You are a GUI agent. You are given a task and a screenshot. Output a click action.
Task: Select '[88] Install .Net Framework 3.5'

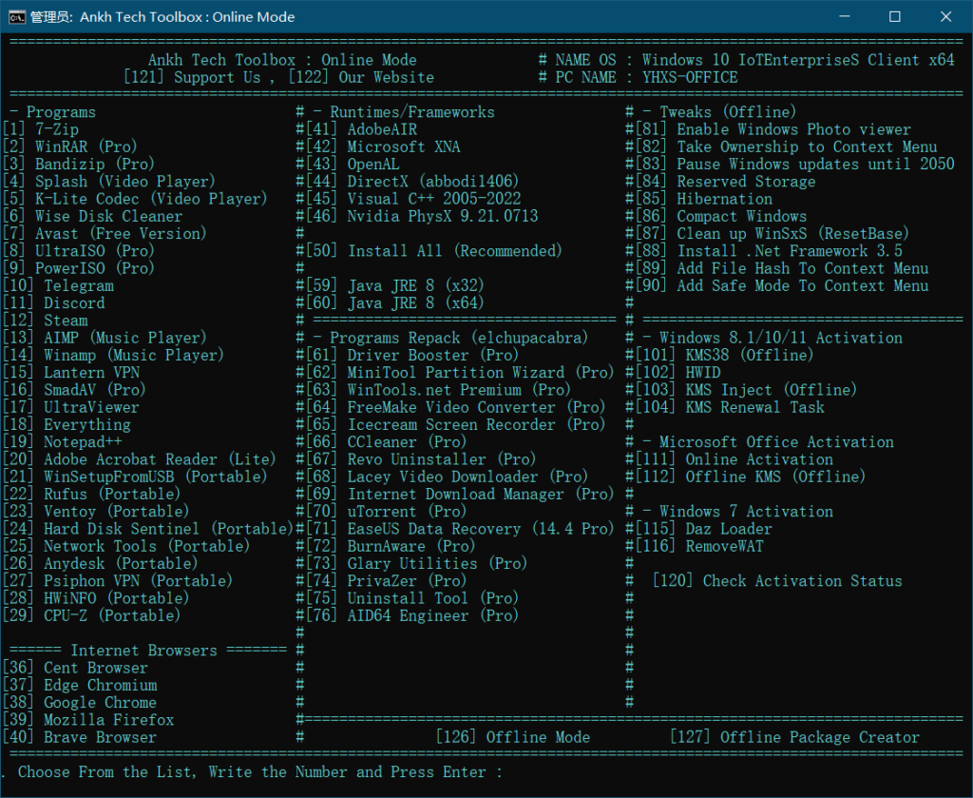point(768,251)
